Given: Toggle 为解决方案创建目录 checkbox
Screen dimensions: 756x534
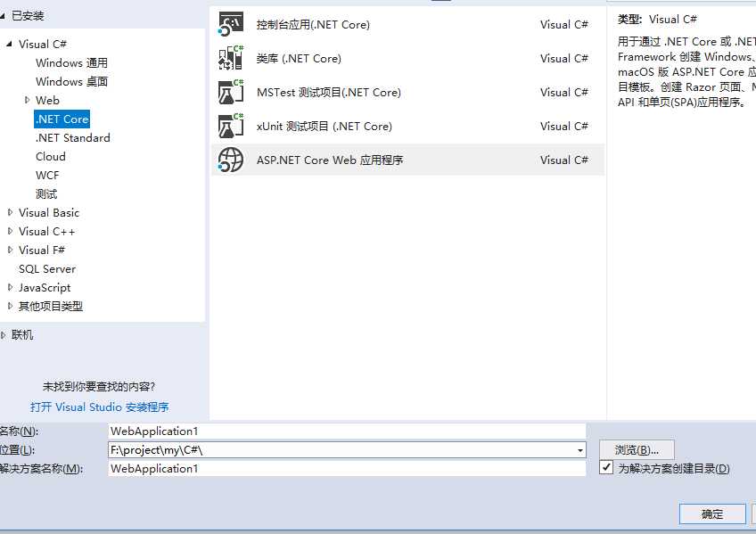Looking at the screenshot, I should pyautogui.click(x=606, y=467).
